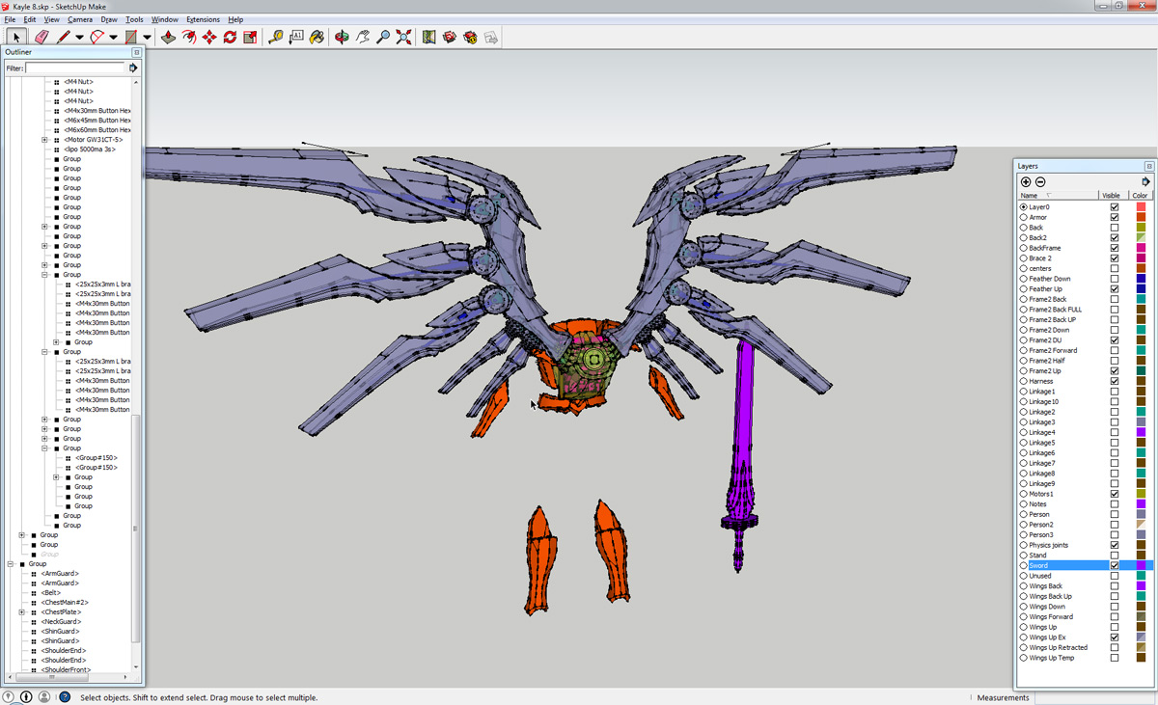
Task: Open Outliner details arrow beside filter
Action: 133,68
